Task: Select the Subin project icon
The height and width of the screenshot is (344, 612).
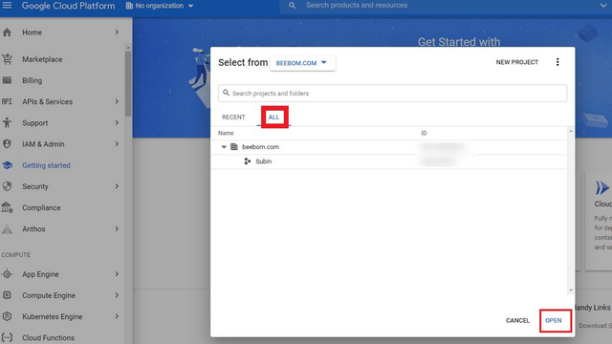Action: pos(248,161)
